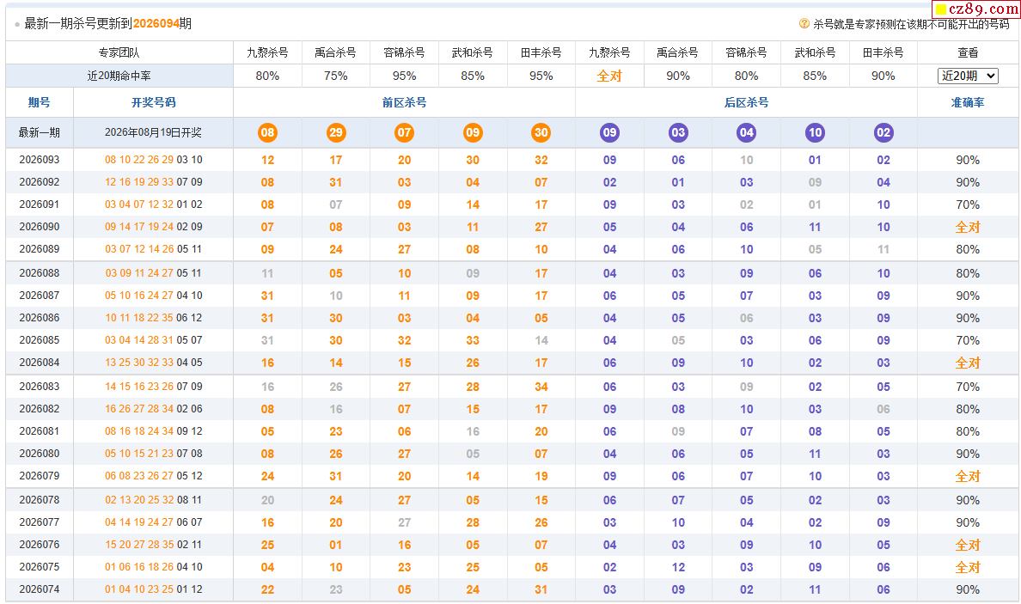Click draw numbers 08 10 22 26 29 03 10
The height and width of the screenshot is (604, 1021).
click(154, 160)
